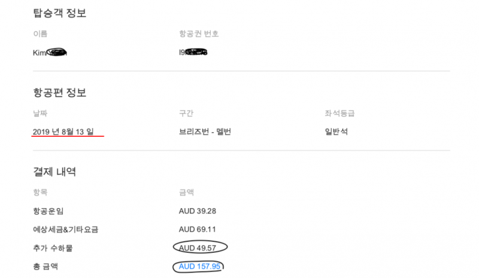Click the 구간 column label
Image resolution: width=479 pixels, height=278 pixels.
(186, 113)
